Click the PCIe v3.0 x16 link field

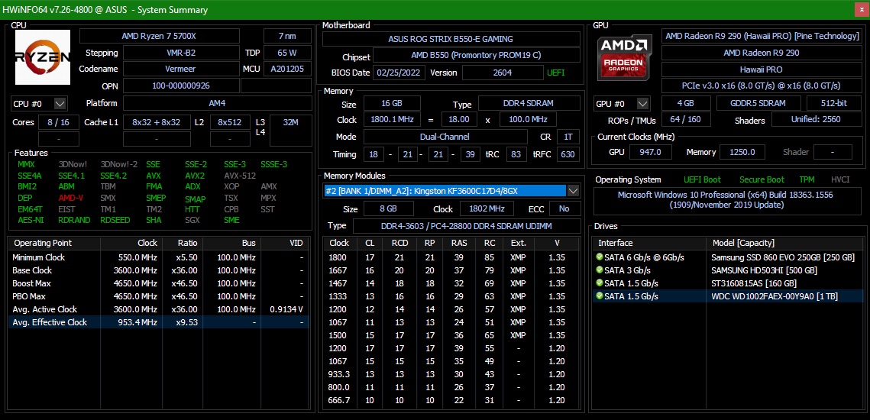click(762, 86)
